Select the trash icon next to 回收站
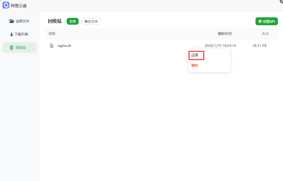This screenshot has width=283, height=181. click(x=11, y=47)
